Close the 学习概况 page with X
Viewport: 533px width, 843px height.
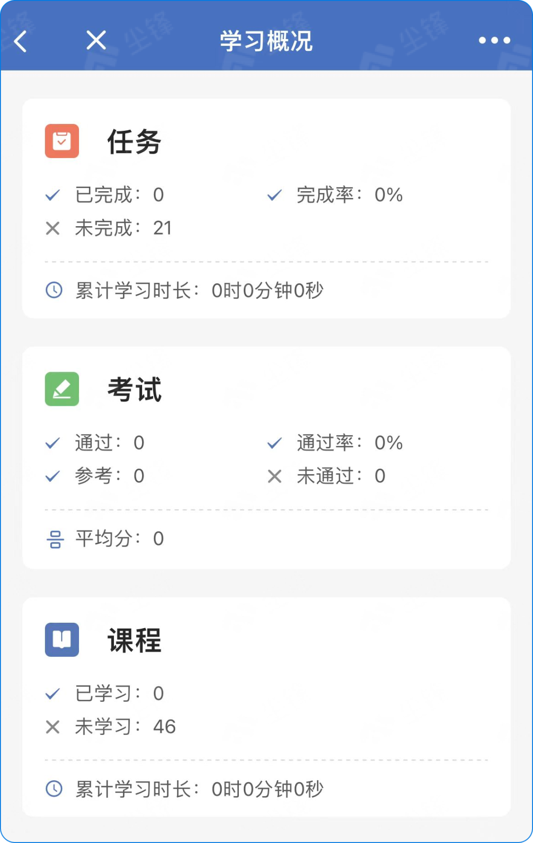96,40
